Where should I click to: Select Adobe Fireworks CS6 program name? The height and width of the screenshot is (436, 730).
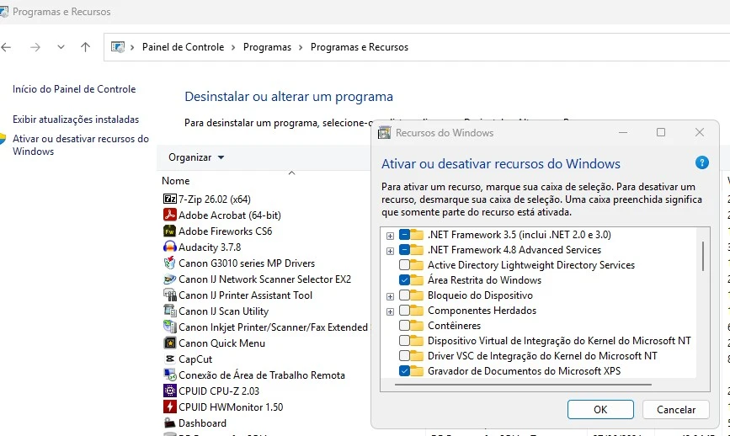(226, 231)
